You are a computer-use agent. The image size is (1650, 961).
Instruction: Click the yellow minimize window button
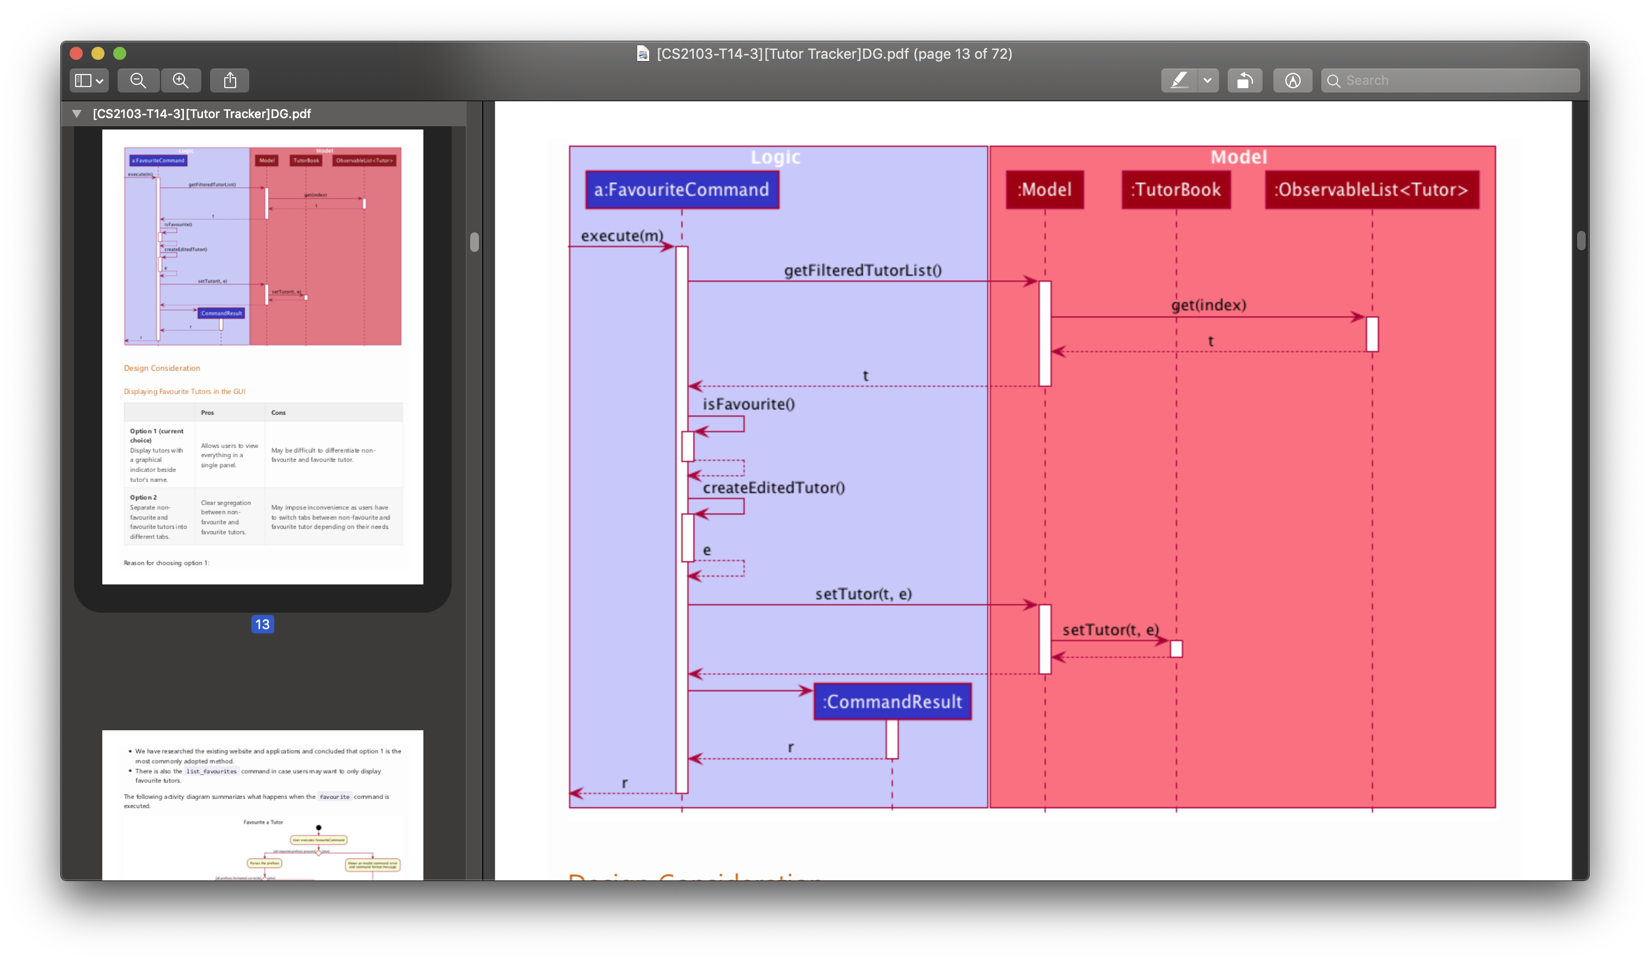coord(98,54)
